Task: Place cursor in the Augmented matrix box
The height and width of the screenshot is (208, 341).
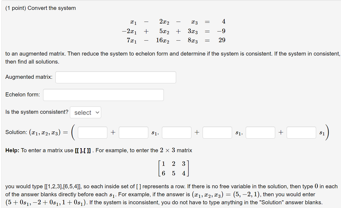Action: 116,77
